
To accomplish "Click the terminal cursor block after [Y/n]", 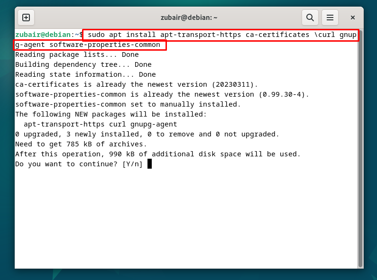I will (x=149, y=164).
